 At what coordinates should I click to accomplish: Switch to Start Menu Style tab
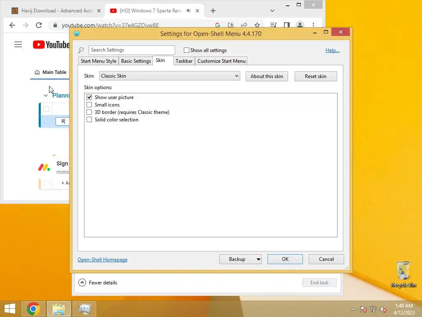pyautogui.click(x=98, y=61)
